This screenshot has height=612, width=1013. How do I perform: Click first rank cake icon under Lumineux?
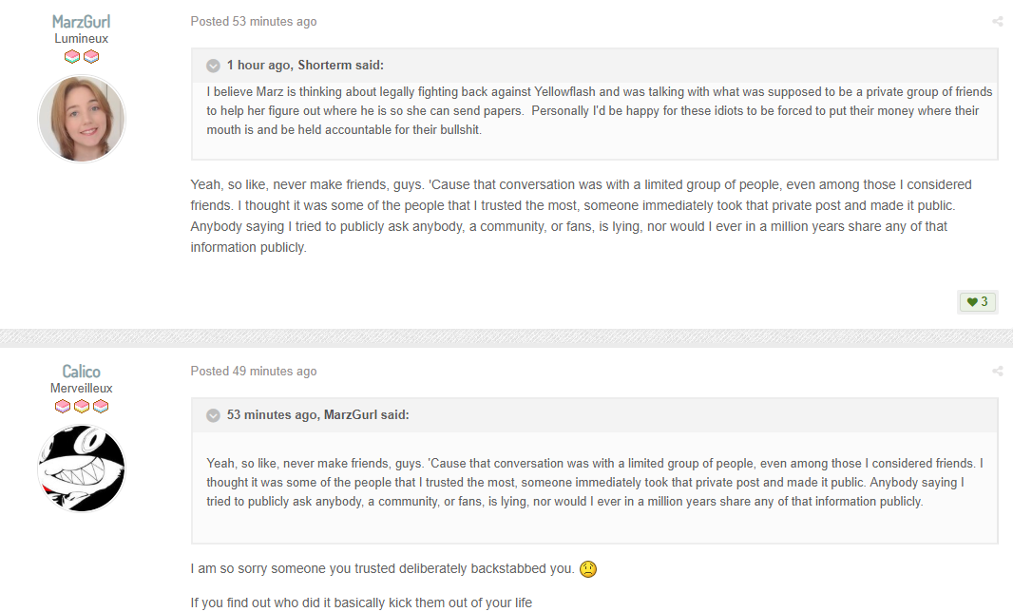(71, 56)
